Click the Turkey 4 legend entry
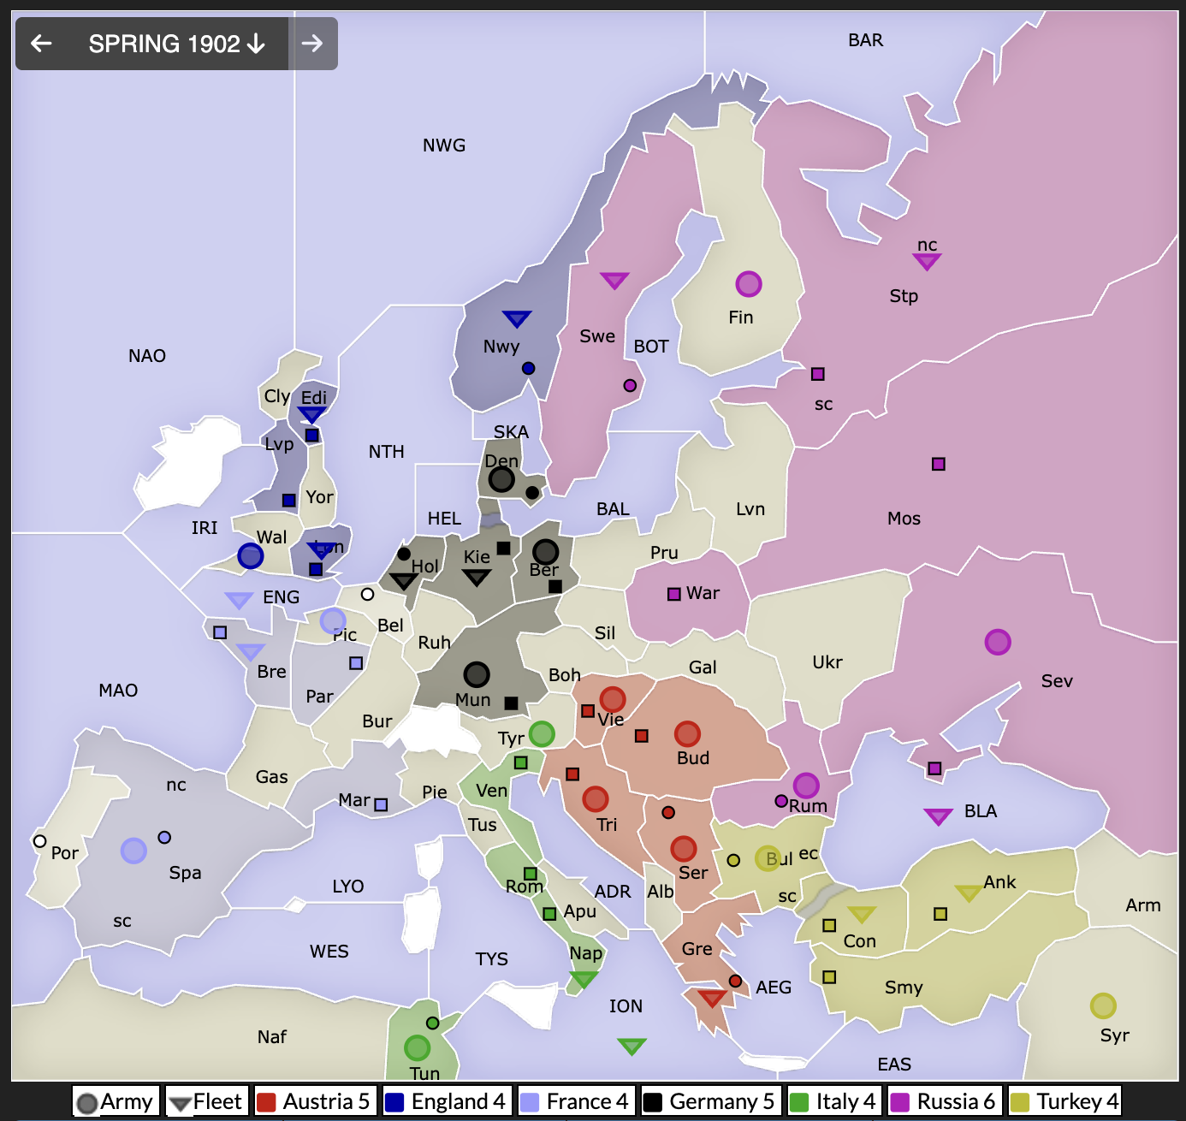The image size is (1186, 1121). pyautogui.click(x=1065, y=1101)
